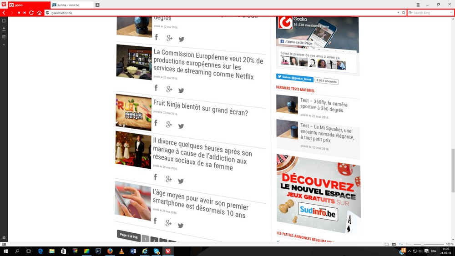Click the FRA language indicator
This screenshot has height=256, width=455.
point(433,251)
